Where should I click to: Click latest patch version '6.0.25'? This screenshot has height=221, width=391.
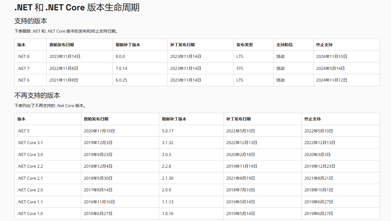click(x=121, y=80)
